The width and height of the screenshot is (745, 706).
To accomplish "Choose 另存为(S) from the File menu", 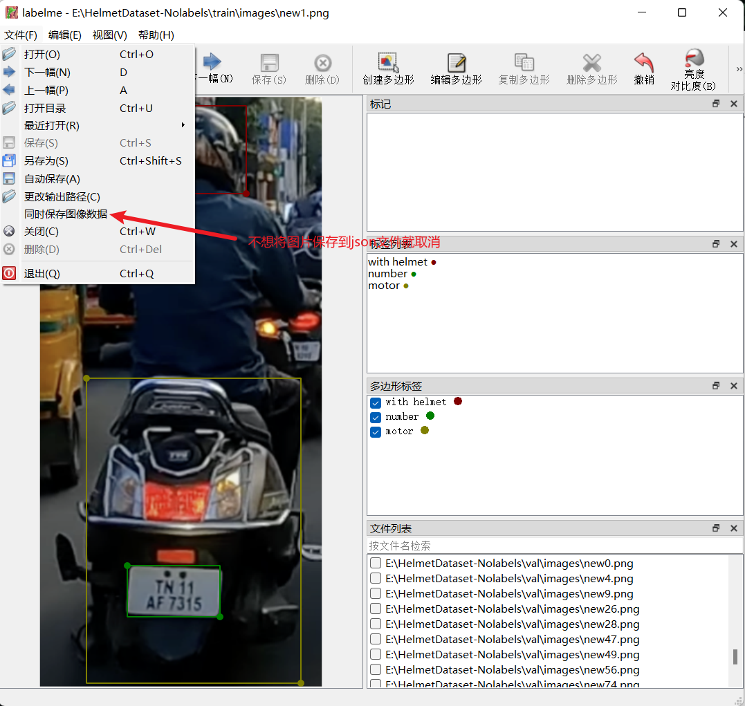I will click(x=98, y=161).
